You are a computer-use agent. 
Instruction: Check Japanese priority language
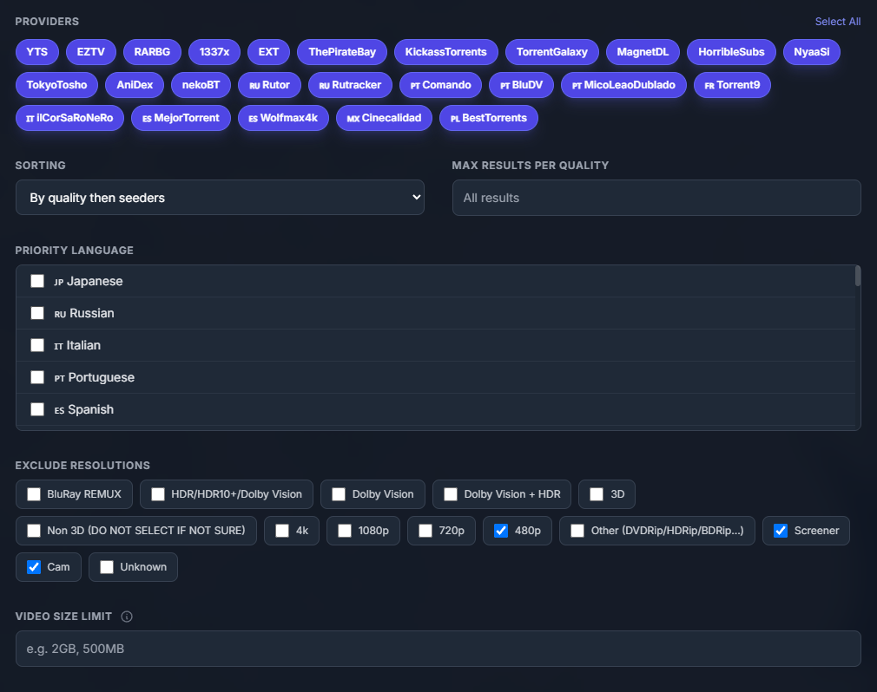coord(37,281)
